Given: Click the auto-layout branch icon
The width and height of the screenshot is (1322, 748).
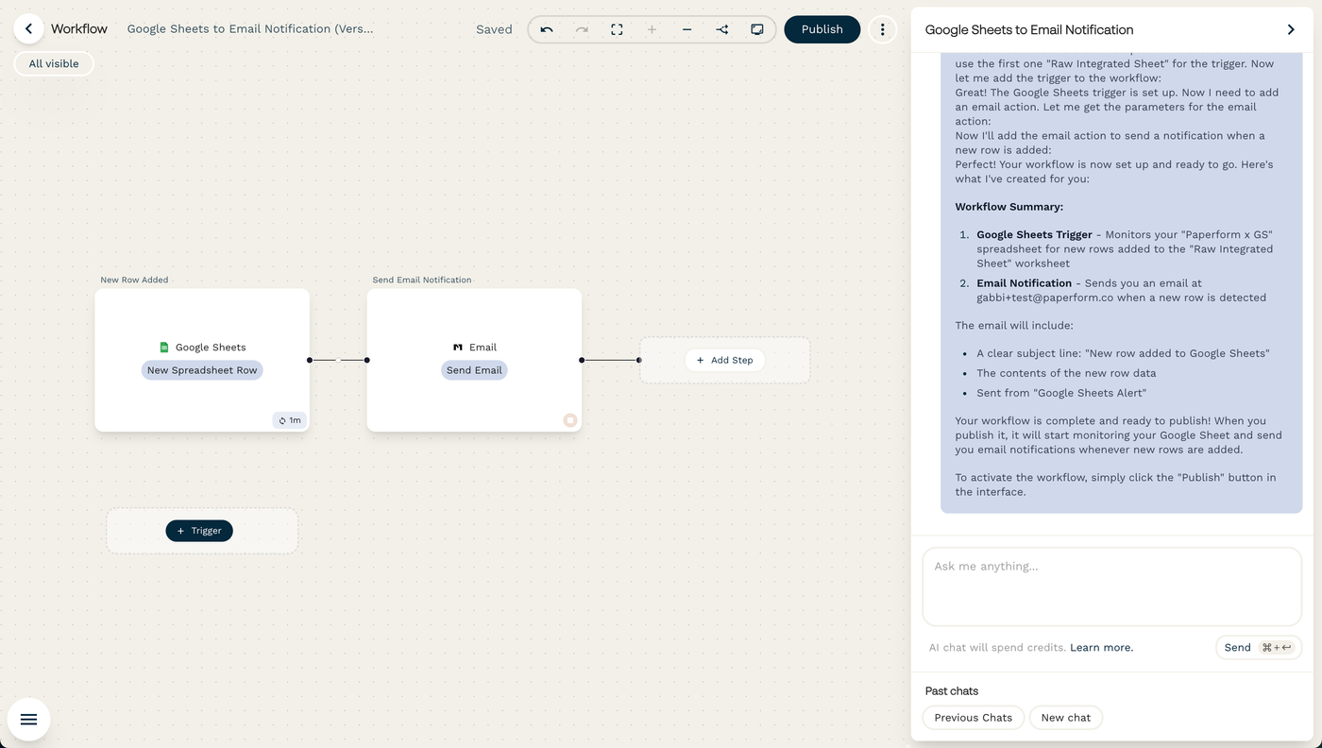Looking at the screenshot, I should [x=722, y=29].
